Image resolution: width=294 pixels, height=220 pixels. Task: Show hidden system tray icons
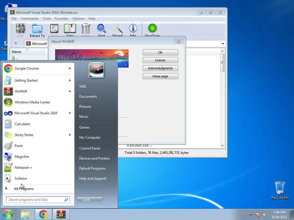coord(244,215)
